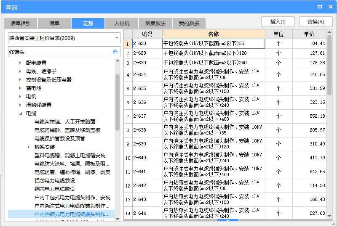Screen dimensions: 337x227
Task: Select code cell 2-642
Action: (147, 185)
